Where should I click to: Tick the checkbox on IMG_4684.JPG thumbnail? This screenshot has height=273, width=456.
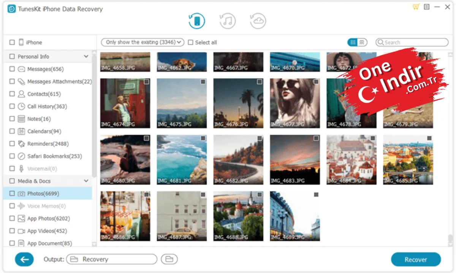[373, 138]
